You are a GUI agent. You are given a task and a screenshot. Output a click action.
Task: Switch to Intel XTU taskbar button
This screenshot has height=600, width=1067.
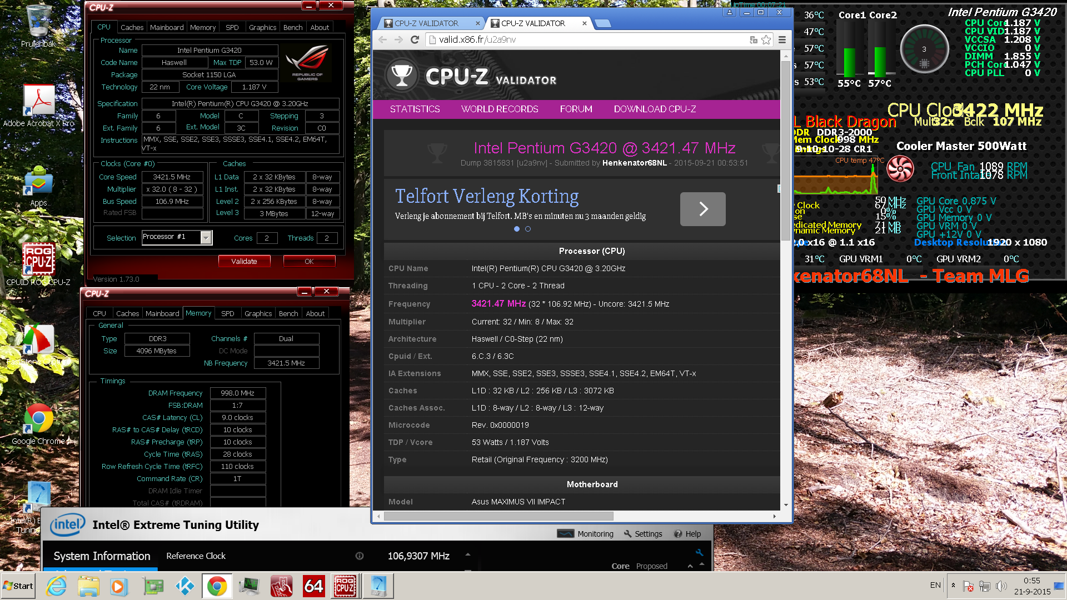click(x=378, y=586)
